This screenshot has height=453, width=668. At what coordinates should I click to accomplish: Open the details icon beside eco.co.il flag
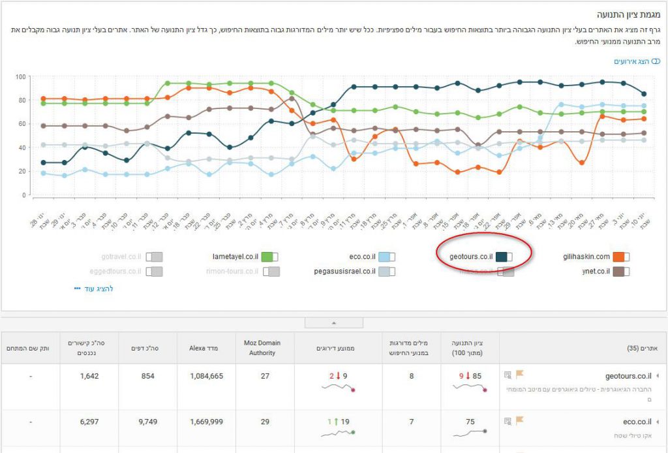point(508,421)
